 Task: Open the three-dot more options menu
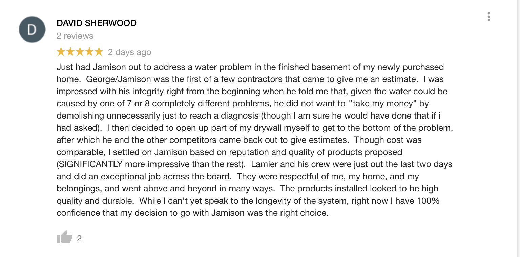[488, 17]
